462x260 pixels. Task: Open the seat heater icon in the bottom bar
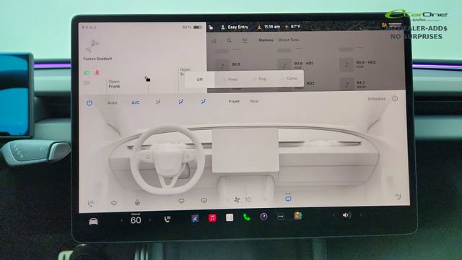(x=167, y=219)
